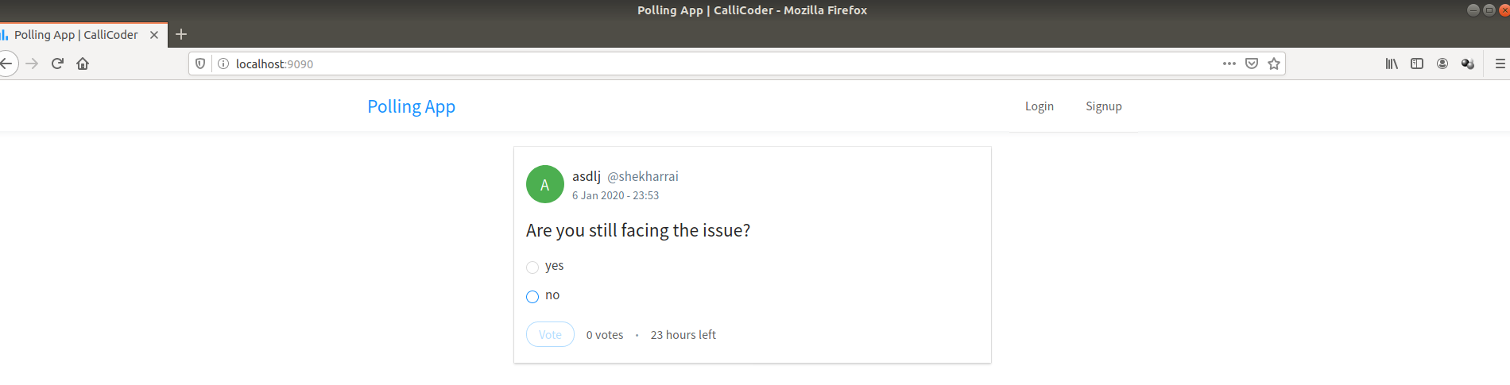1510x385 pixels.
Task: Save page to Pocket icon
Action: click(x=1252, y=64)
